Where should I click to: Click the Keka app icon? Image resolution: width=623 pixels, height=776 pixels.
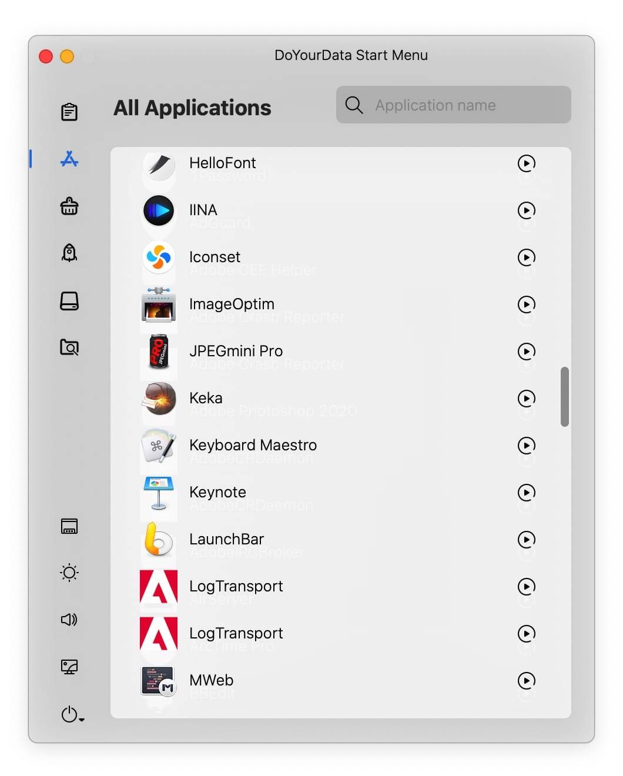tap(159, 399)
